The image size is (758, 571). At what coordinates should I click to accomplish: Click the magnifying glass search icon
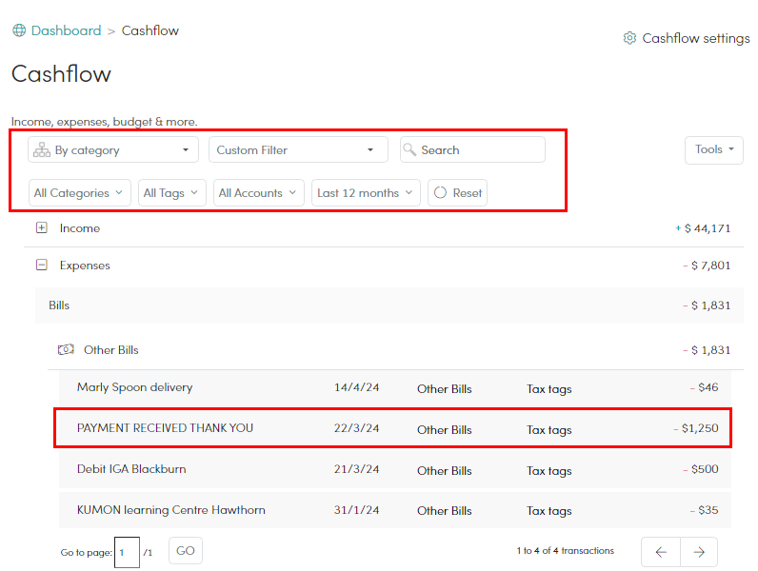pos(409,150)
